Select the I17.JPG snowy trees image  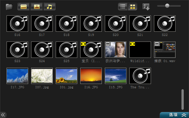pos(17,76)
